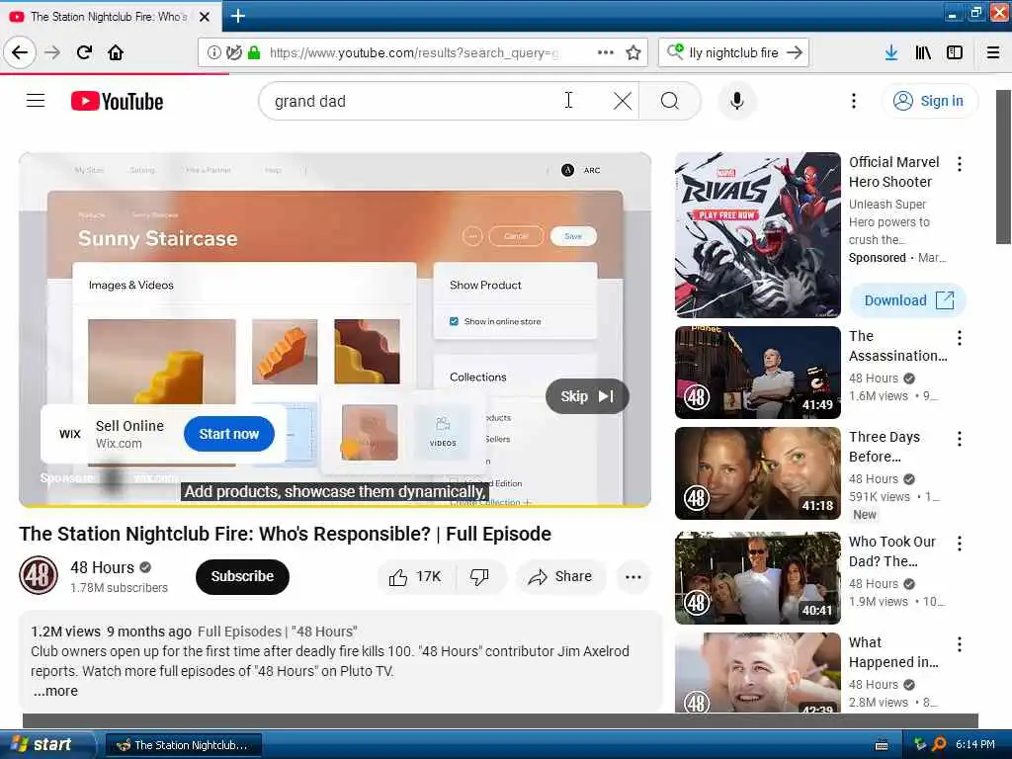Open options menu for Who Took Our Dad
The image size is (1012, 759).
click(960, 544)
